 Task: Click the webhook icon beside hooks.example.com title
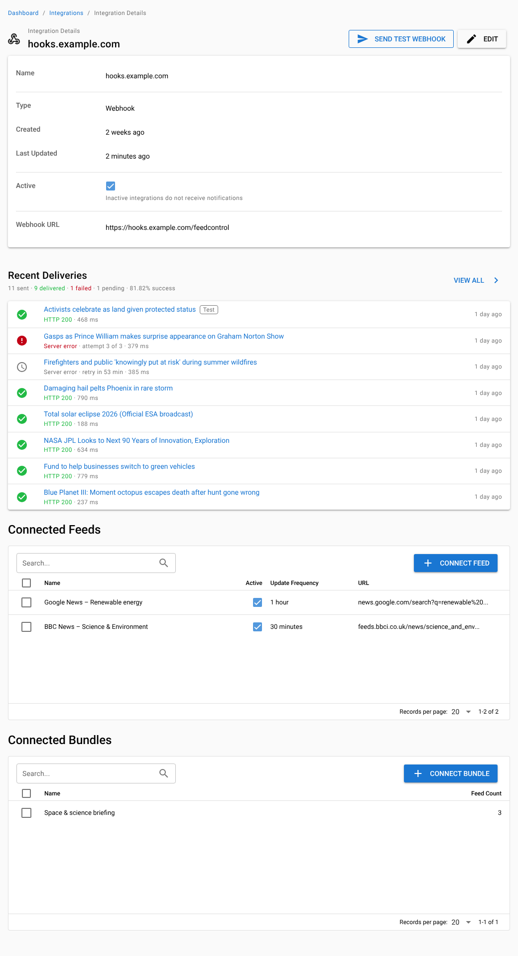pyautogui.click(x=14, y=39)
